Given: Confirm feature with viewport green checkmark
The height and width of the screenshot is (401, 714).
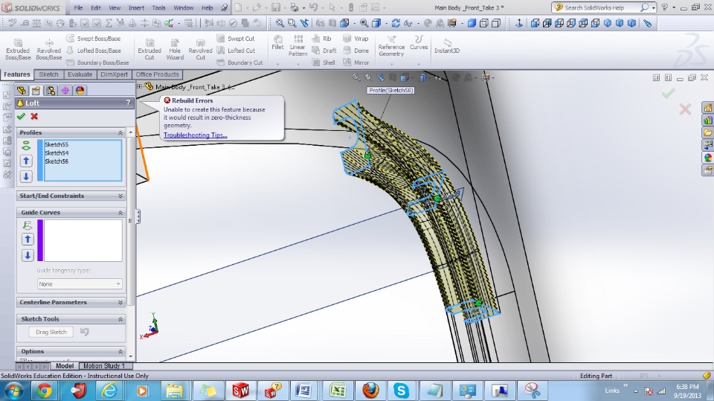Looking at the screenshot, I should pyautogui.click(x=668, y=94).
